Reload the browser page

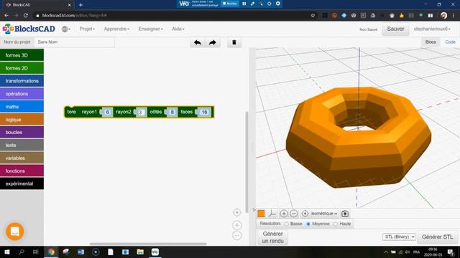click(x=26, y=15)
